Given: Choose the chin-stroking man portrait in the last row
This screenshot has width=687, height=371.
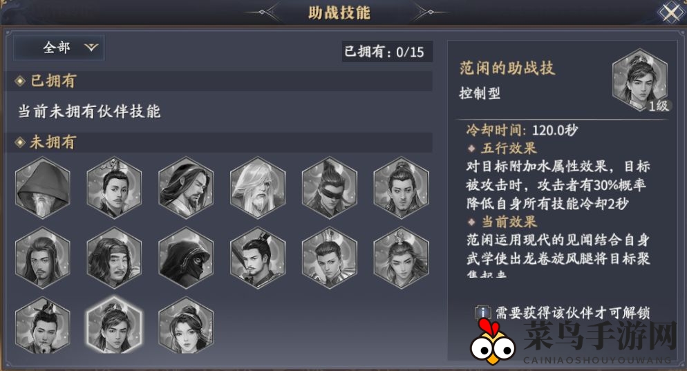Looking at the screenshot, I should (x=42, y=325).
